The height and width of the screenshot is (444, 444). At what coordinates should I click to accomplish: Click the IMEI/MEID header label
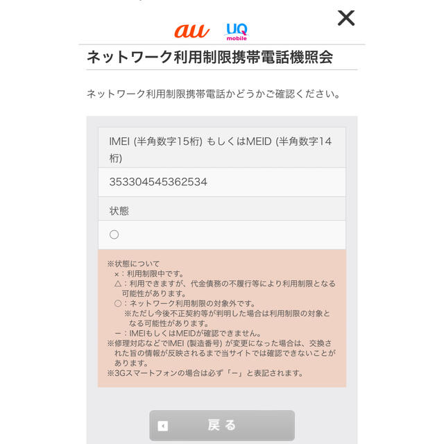coord(222,148)
